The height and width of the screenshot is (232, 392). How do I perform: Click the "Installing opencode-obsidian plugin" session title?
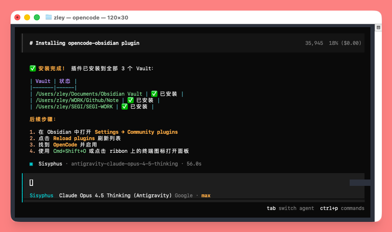pos(84,43)
